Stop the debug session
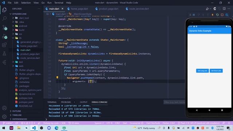 (222, 15)
